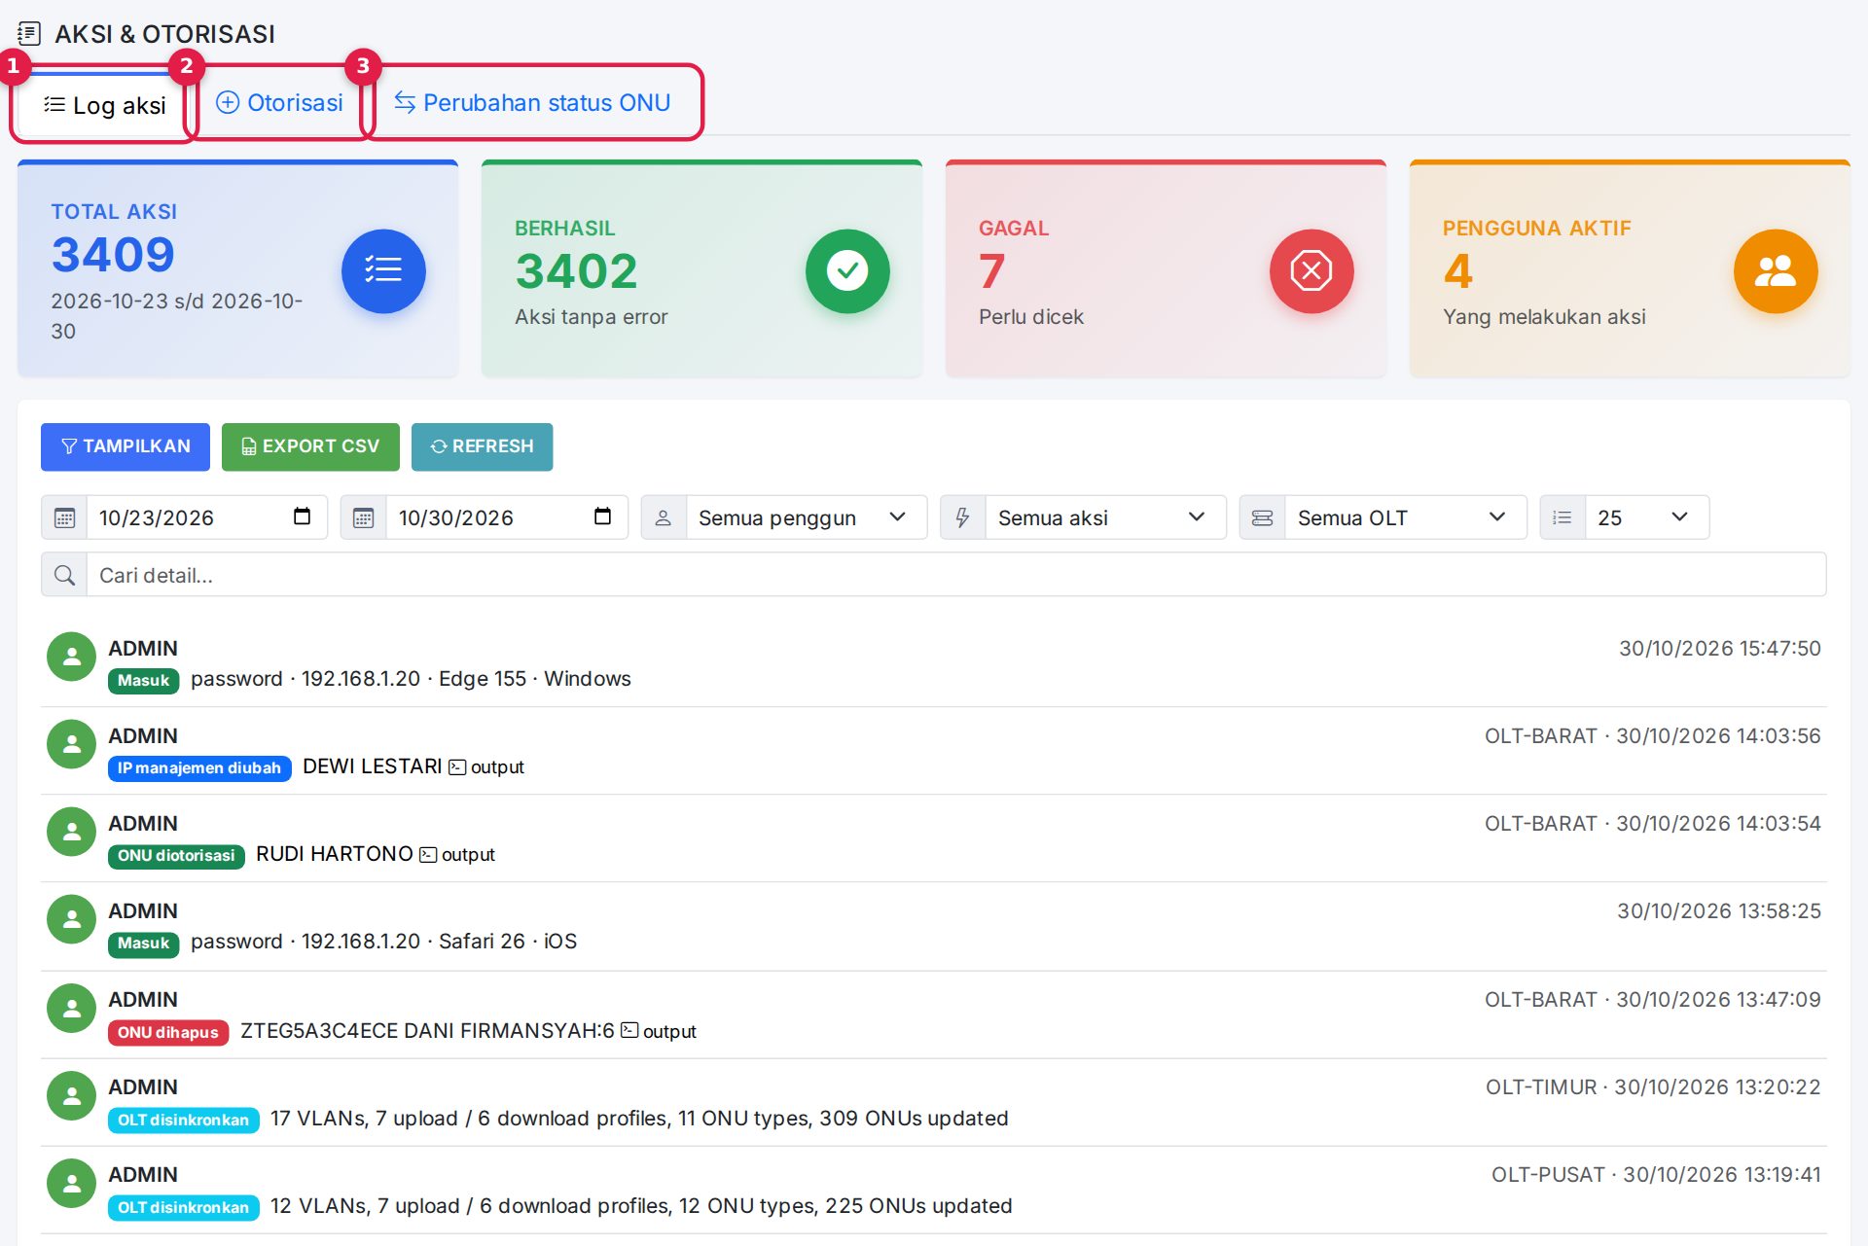This screenshot has height=1246, width=1868.
Task: Open the Otorisasi tab
Action: [279, 103]
